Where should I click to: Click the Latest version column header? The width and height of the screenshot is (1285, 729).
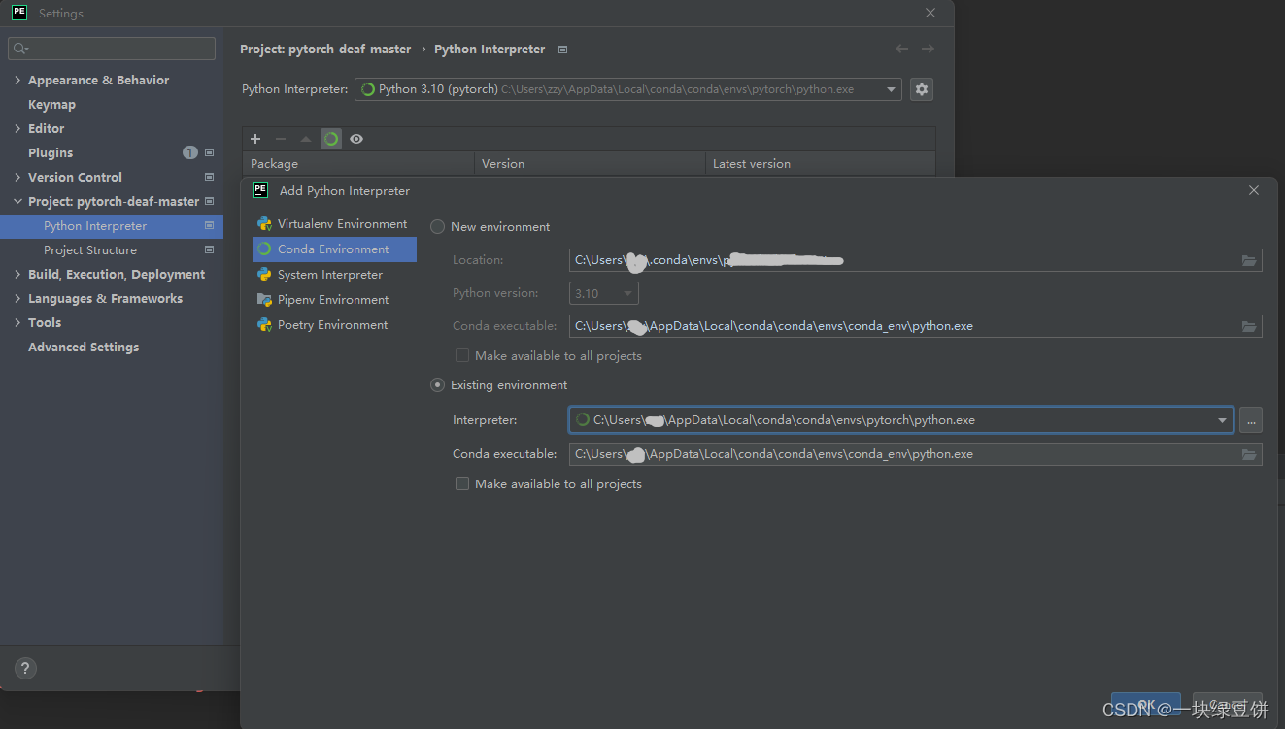coord(821,164)
